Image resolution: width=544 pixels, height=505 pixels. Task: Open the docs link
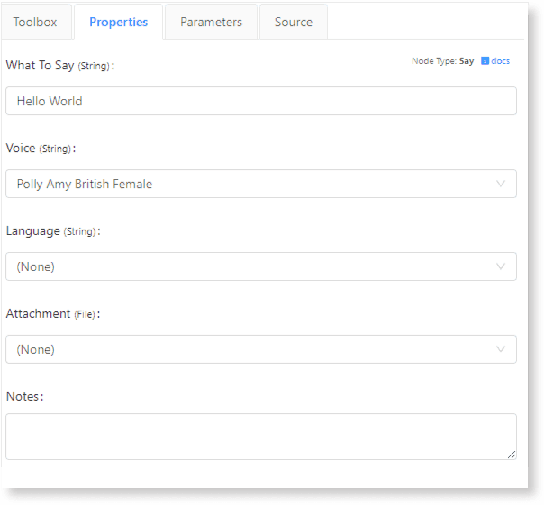tap(500, 61)
